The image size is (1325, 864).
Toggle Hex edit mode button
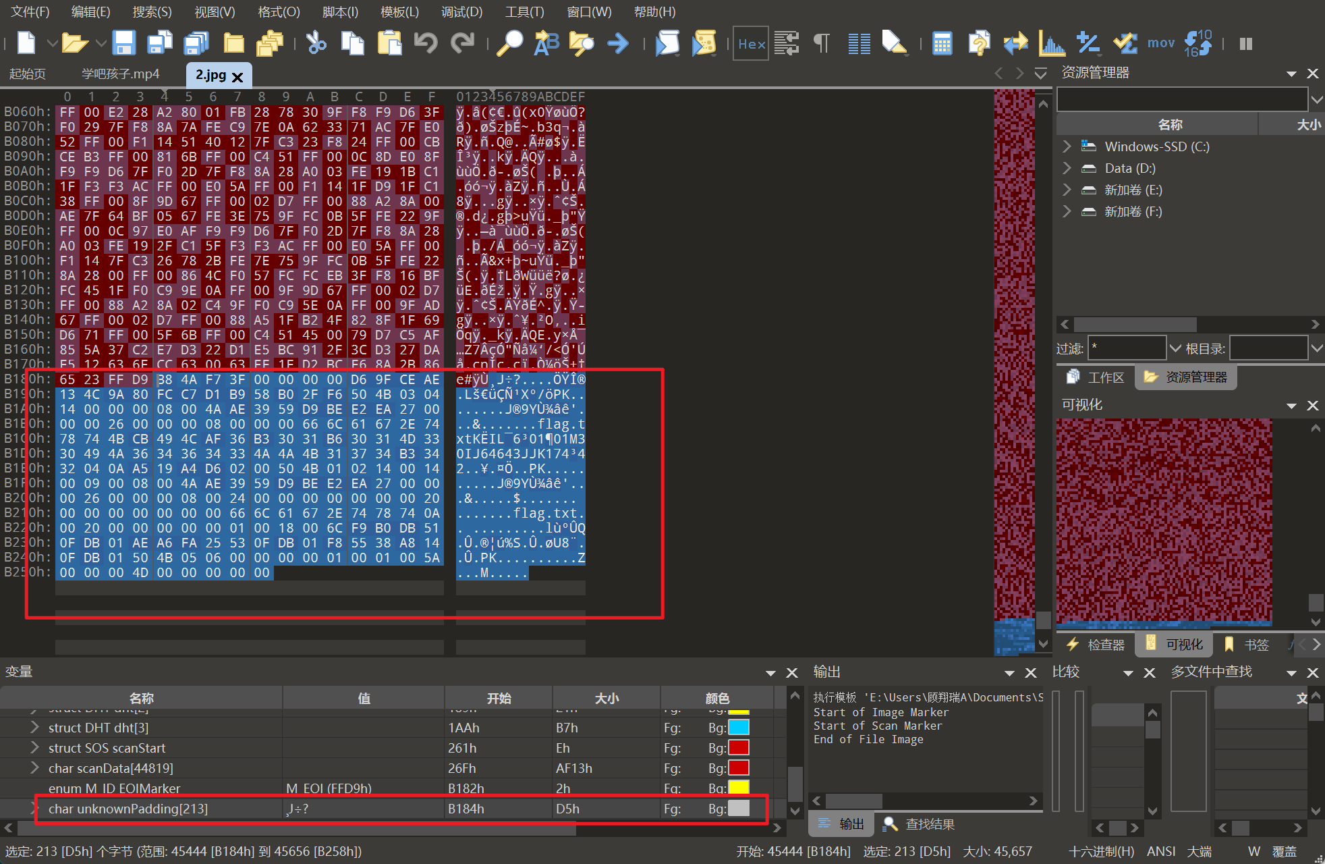pyautogui.click(x=751, y=43)
